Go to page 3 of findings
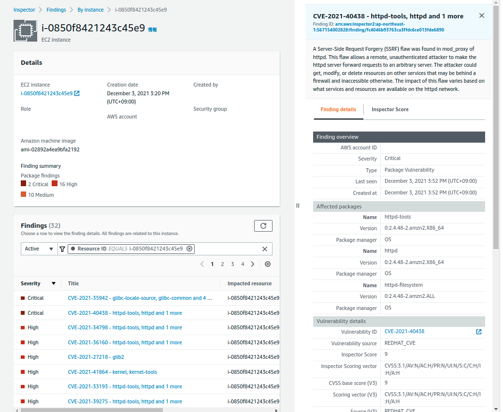This screenshot has width=503, height=412. point(232,264)
